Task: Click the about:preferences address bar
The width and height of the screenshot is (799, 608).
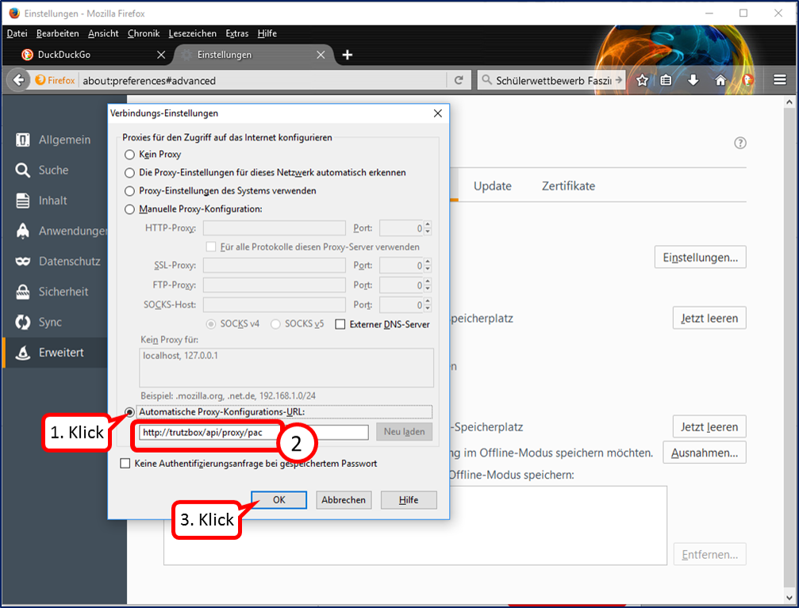Action: pos(263,80)
